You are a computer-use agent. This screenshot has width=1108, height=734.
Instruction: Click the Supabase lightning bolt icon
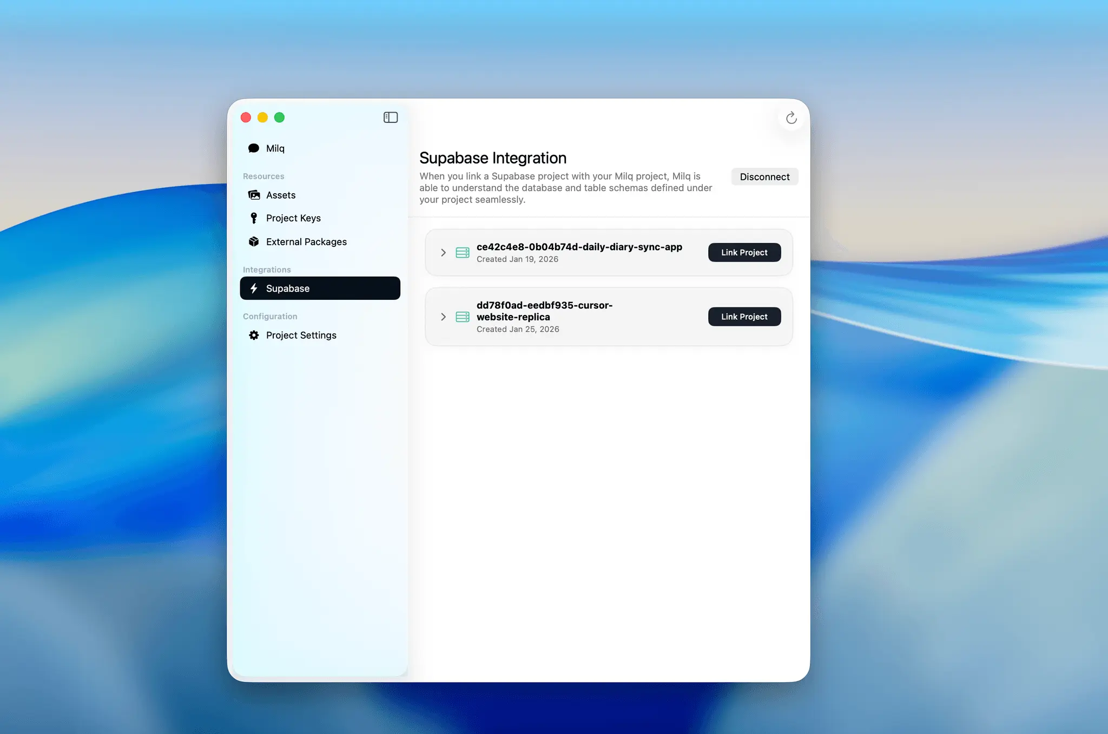click(254, 289)
